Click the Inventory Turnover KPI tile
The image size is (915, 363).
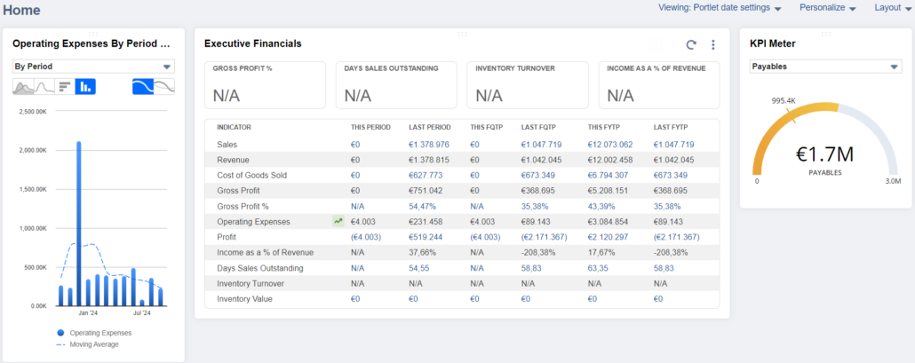528,85
